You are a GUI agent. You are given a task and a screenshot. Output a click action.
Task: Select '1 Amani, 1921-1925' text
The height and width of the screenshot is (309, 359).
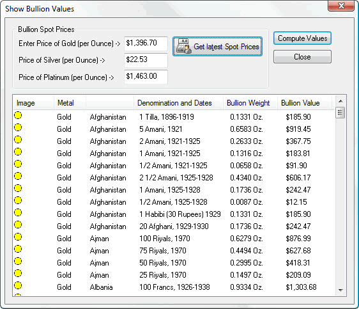(x=170, y=154)
